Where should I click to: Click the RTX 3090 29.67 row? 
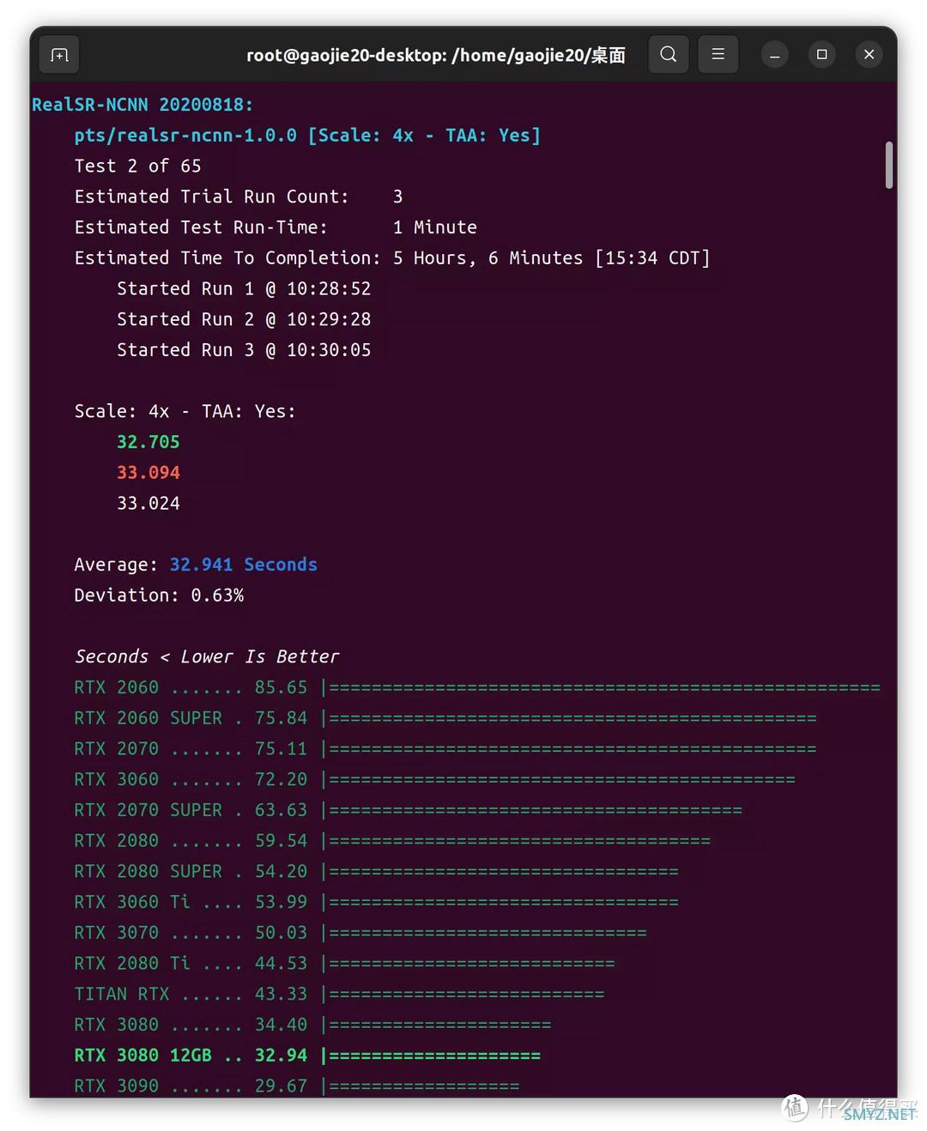tap(297, 1086)
